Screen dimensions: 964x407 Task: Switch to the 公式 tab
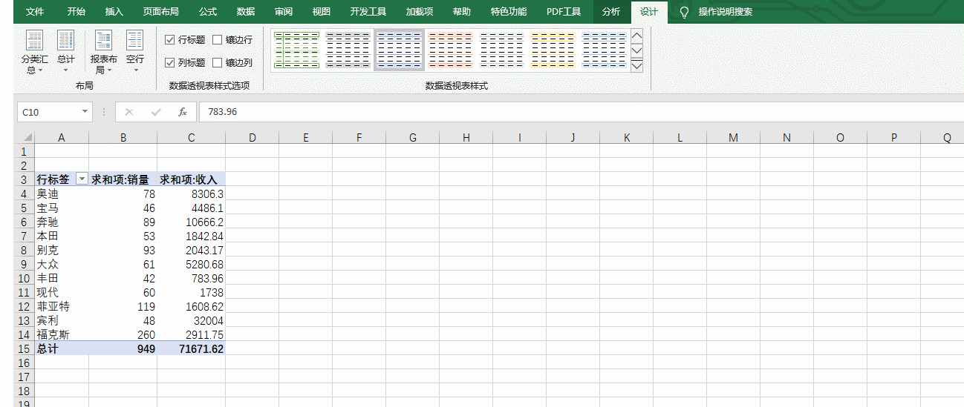(208, 12)
